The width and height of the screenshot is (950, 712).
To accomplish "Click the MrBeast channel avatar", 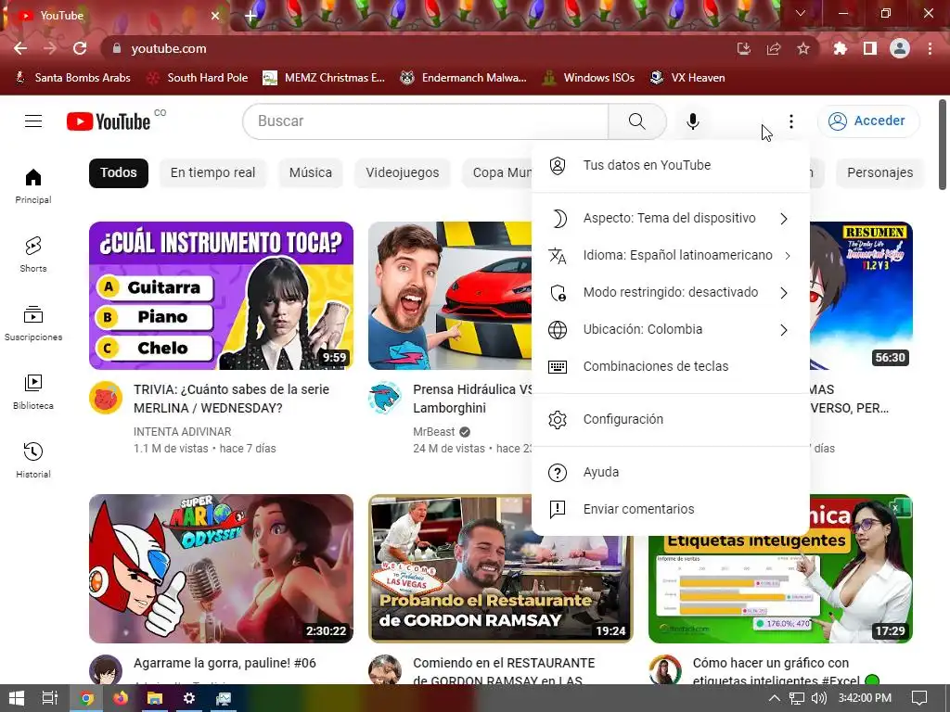I will point(385,398).
